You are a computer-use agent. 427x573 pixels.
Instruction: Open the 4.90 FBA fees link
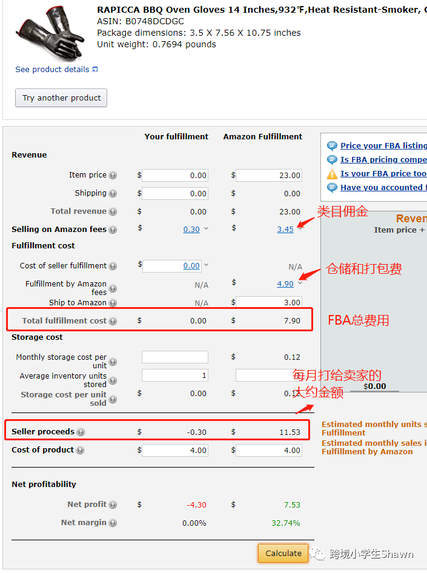285,284
